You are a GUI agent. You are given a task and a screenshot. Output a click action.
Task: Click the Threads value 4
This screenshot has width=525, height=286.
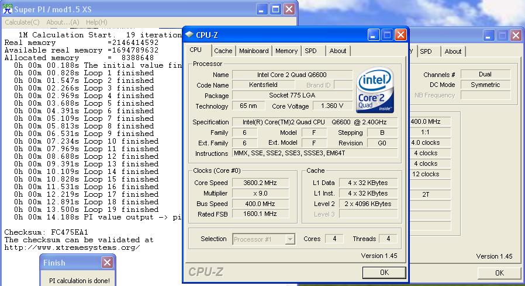(x=388, y=239)
